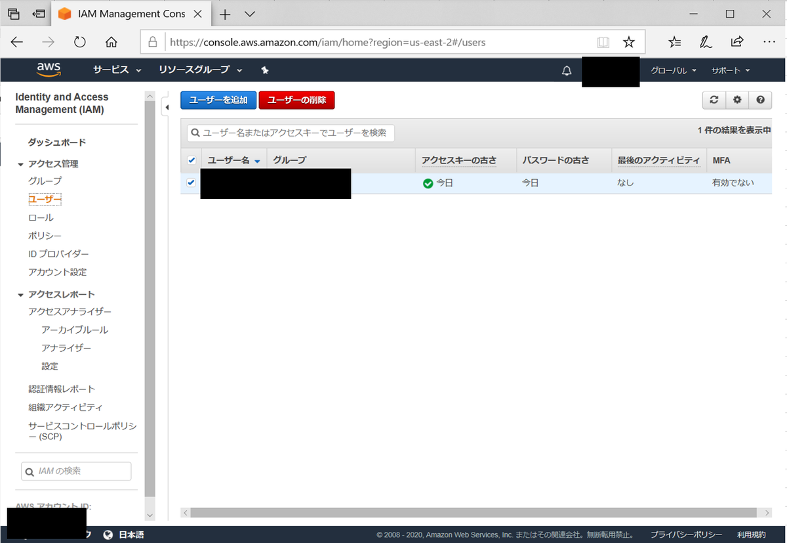Screen dimensions: 787x543
Task: Open the 利用規約 footer link
Action: click(x=752, y=534)
